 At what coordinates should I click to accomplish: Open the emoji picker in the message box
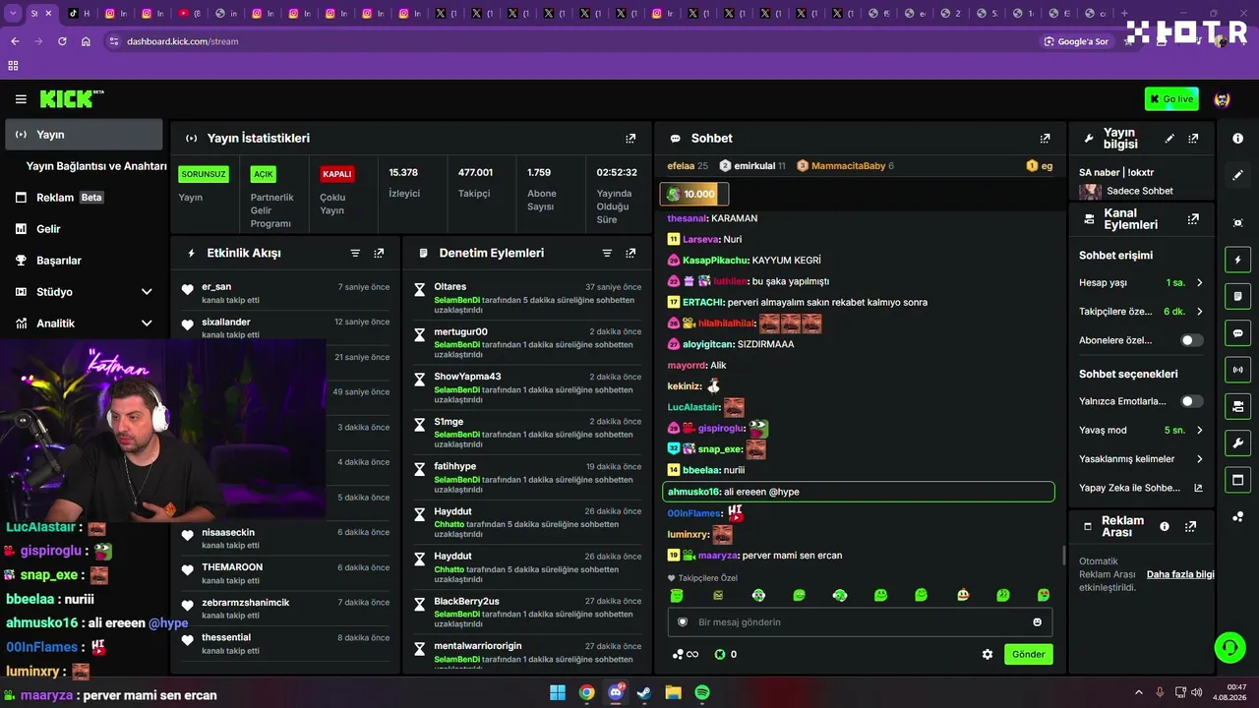pos(1037,621)
